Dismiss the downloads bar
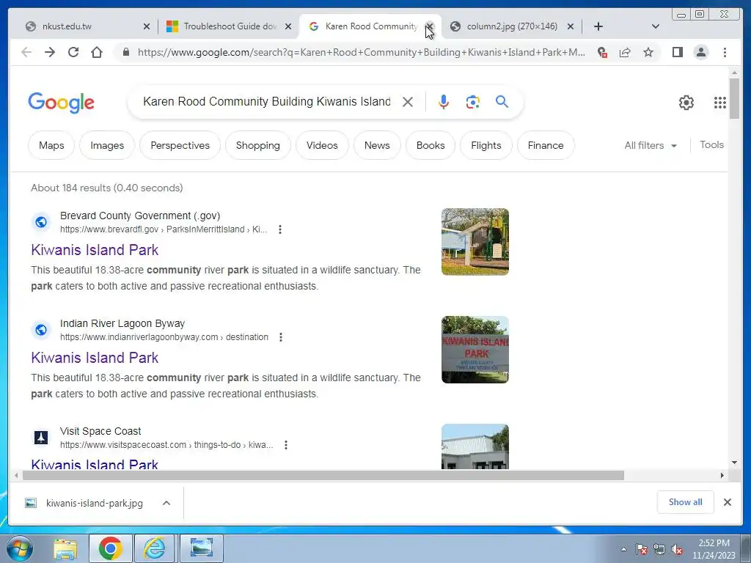Image resolution: width=751 pixels, height=563 pixels. (727, 502)
